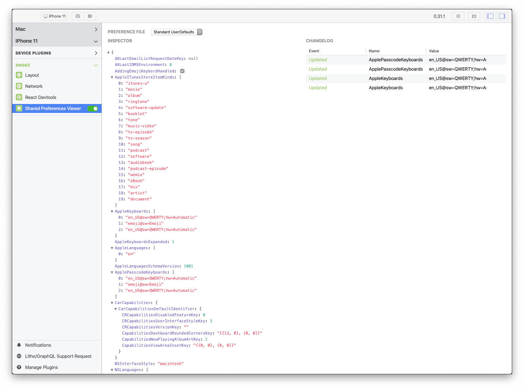Click Manage Plugins

click(x=41, y=367)
